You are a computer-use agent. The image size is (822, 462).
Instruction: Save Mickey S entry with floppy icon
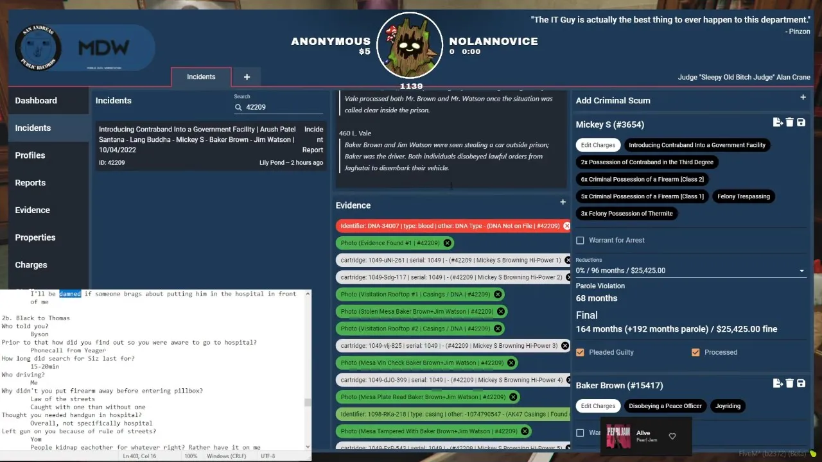tap(801, 123)
